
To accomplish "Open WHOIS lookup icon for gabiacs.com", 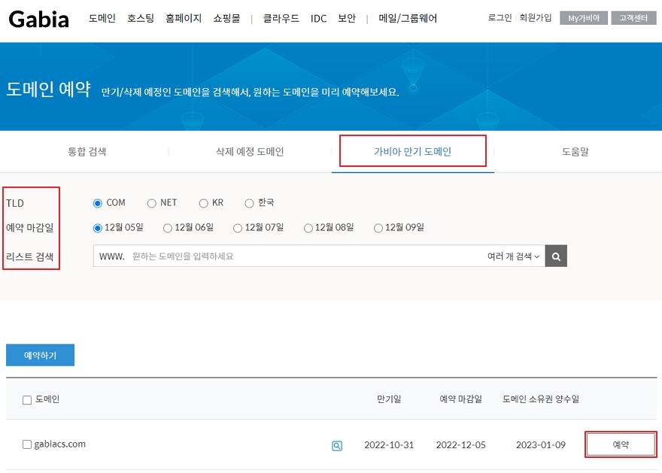I will [337, 446].
